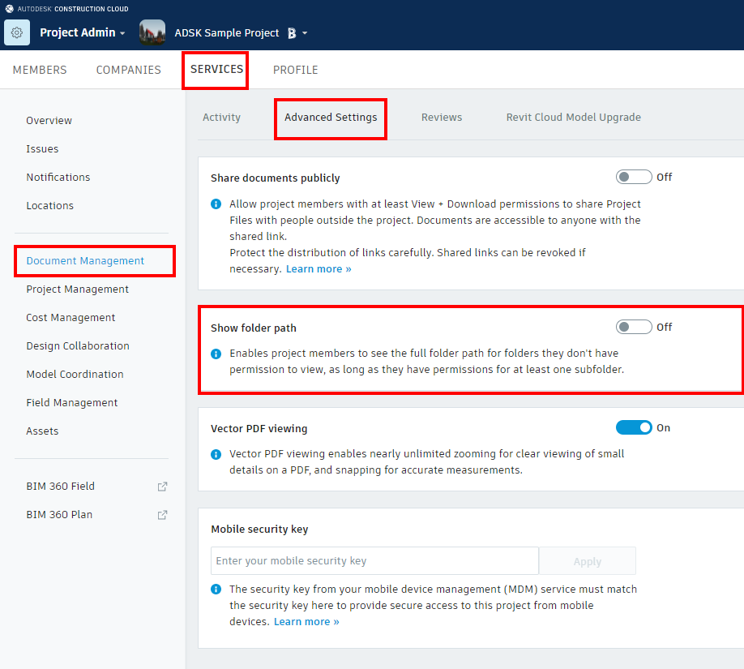Switch to the COMPANIES tab
Viewport: 744px width, 669px height.
click(129, 70)
